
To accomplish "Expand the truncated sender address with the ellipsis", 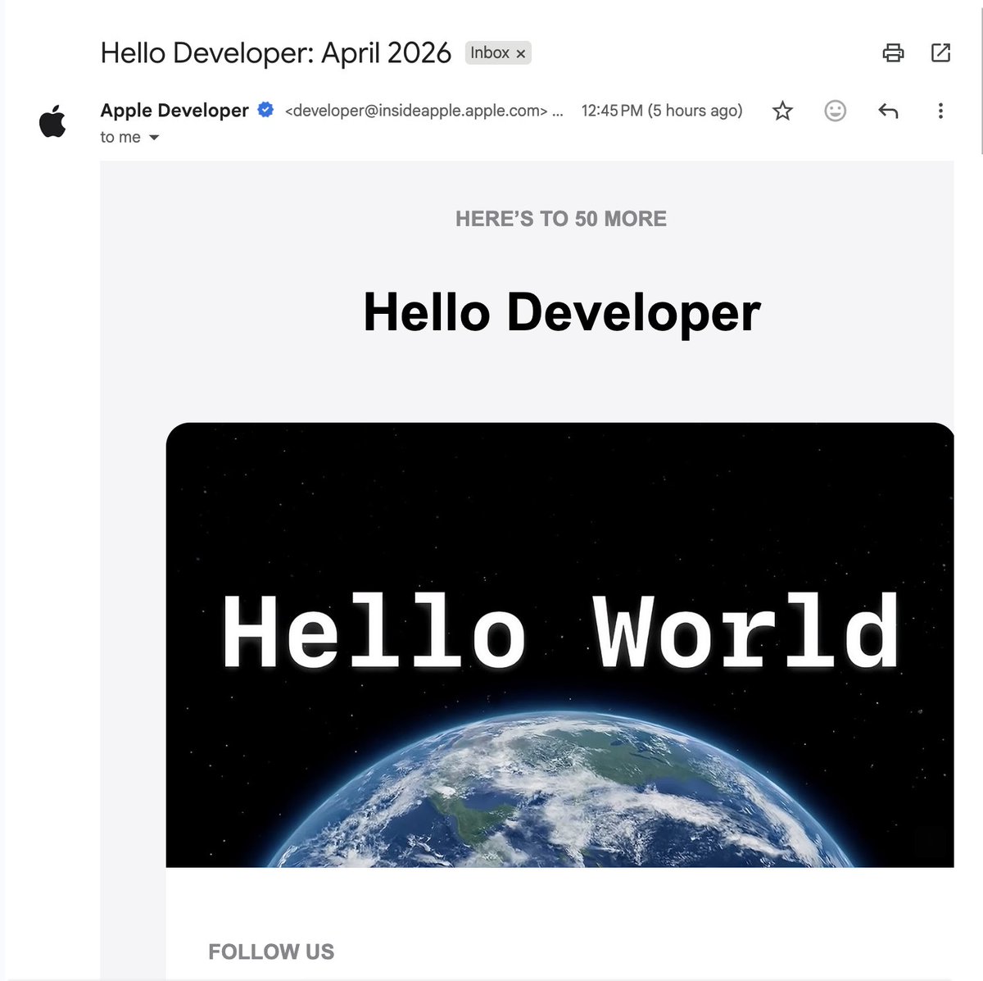I will 559,110.
